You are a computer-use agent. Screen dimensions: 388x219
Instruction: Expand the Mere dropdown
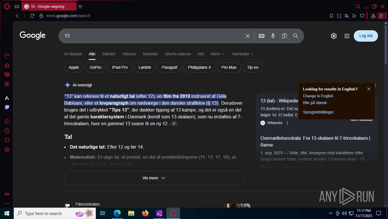click(217, 54)
